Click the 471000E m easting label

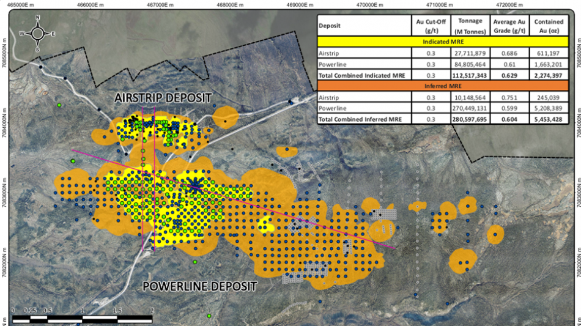[x=440, y=5]
